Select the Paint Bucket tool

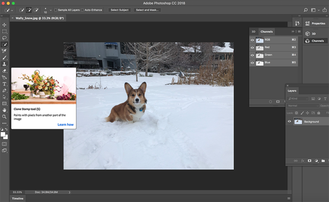4,77
